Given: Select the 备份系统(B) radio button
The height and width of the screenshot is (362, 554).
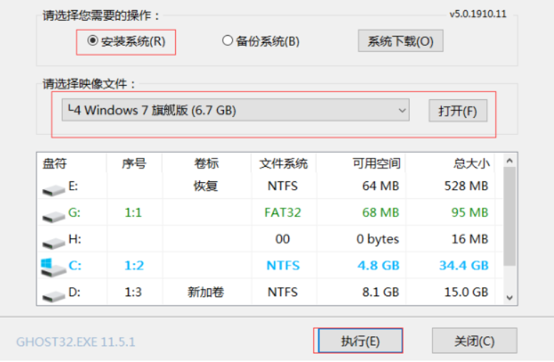Looking at the screenshot, I should [x=228, y=41].
